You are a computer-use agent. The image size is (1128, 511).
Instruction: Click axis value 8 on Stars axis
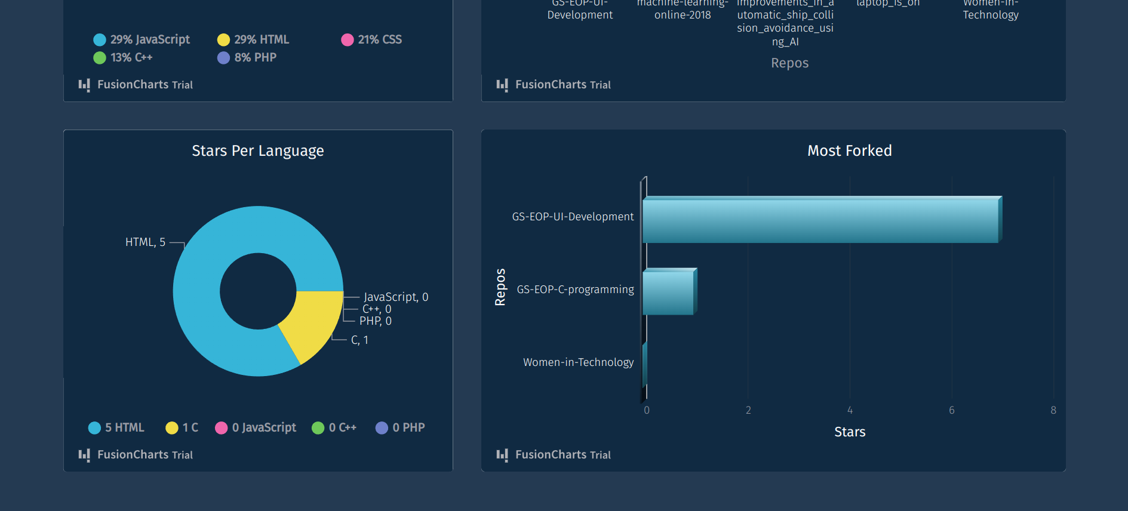click(x=1053, y=411)
